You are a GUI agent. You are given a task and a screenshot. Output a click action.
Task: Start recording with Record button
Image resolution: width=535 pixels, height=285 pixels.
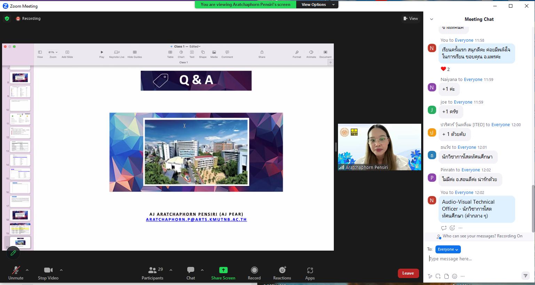coord(254,273)
